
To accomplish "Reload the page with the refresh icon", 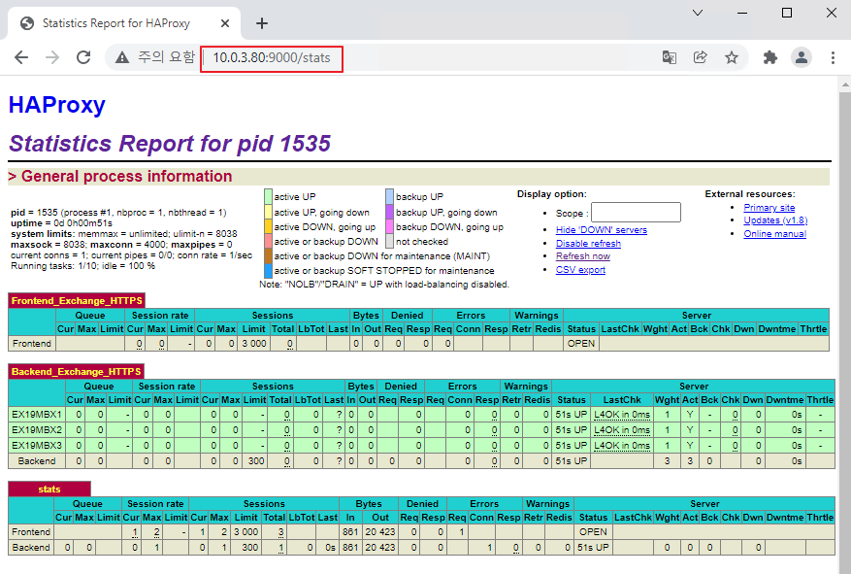I will (x=83, y=57).
